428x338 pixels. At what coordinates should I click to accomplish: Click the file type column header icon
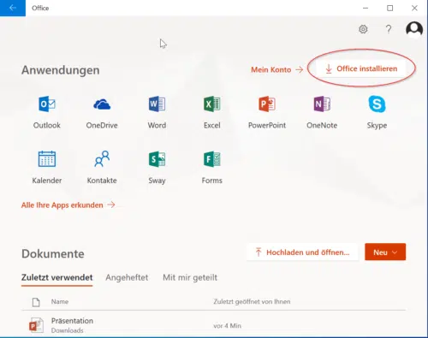tap(36, 302)
